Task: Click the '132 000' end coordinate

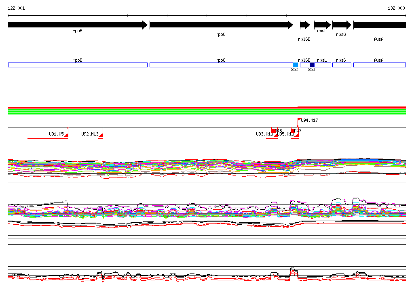Action: [396, 8]
